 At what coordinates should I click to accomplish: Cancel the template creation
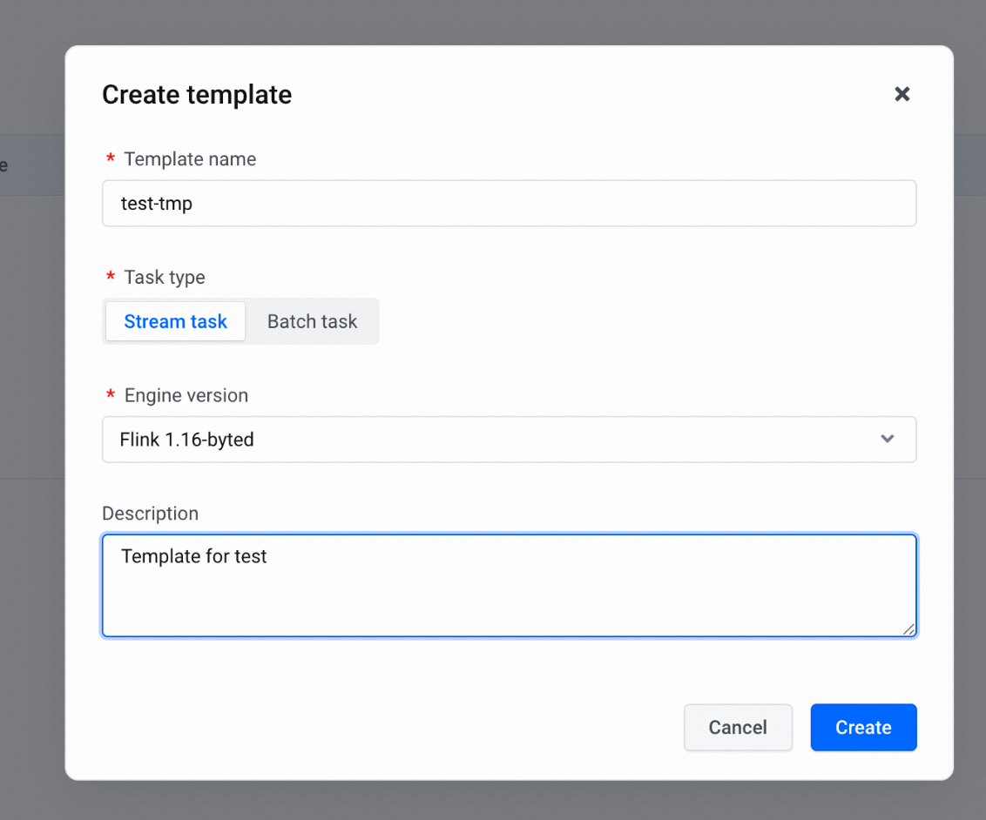coord(738,727)
